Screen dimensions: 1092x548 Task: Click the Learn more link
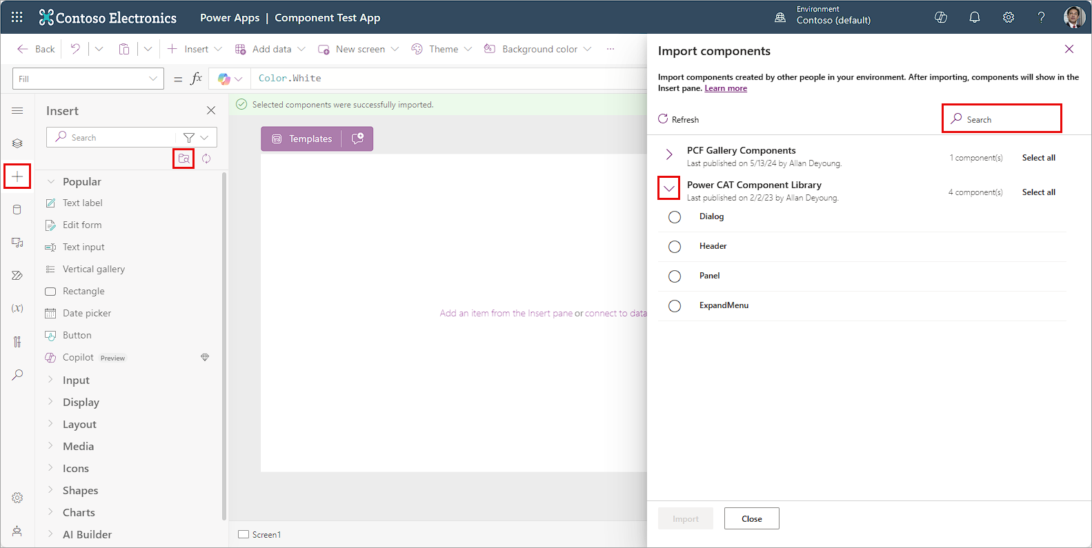tap(726, 88)
